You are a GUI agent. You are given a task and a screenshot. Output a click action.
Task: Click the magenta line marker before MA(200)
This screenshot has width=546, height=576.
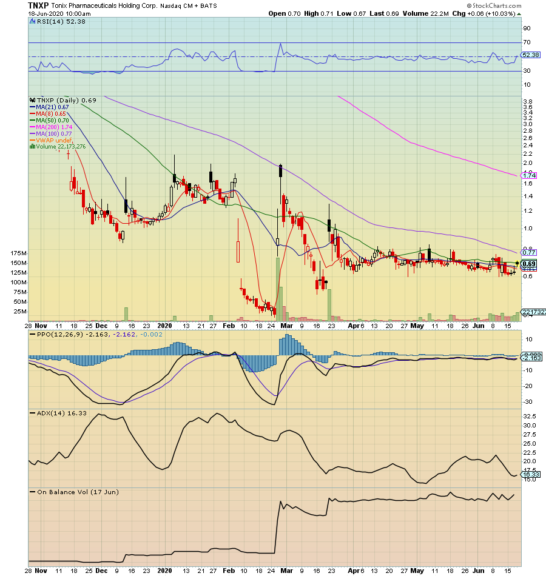click(33, 127)
